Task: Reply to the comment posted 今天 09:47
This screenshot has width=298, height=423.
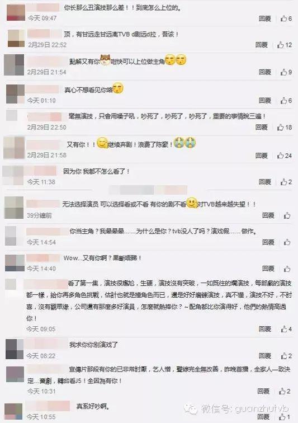Action: tap(264, 18)
